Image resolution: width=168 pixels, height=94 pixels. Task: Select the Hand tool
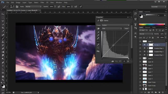[3, 77]
